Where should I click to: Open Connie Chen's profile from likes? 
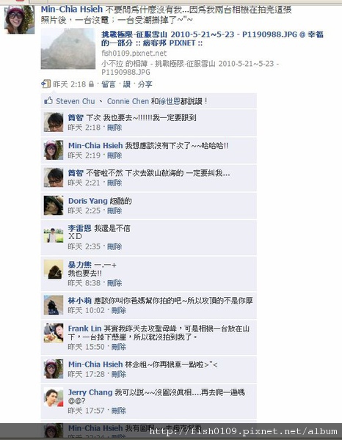coord(128,101)
